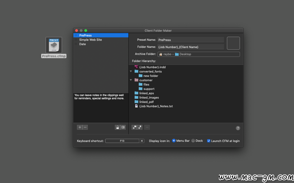Select the linked_pdf folder
The image size is (294, 183).
147,102
